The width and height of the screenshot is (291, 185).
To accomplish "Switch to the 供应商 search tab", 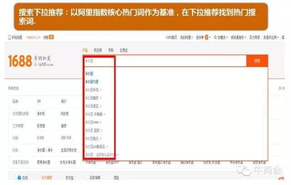I will tap(98, 50).
